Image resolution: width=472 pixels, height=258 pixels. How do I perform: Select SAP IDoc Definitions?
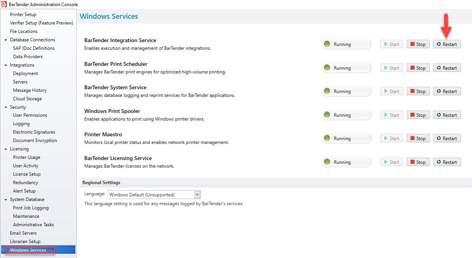pos(34,48)
